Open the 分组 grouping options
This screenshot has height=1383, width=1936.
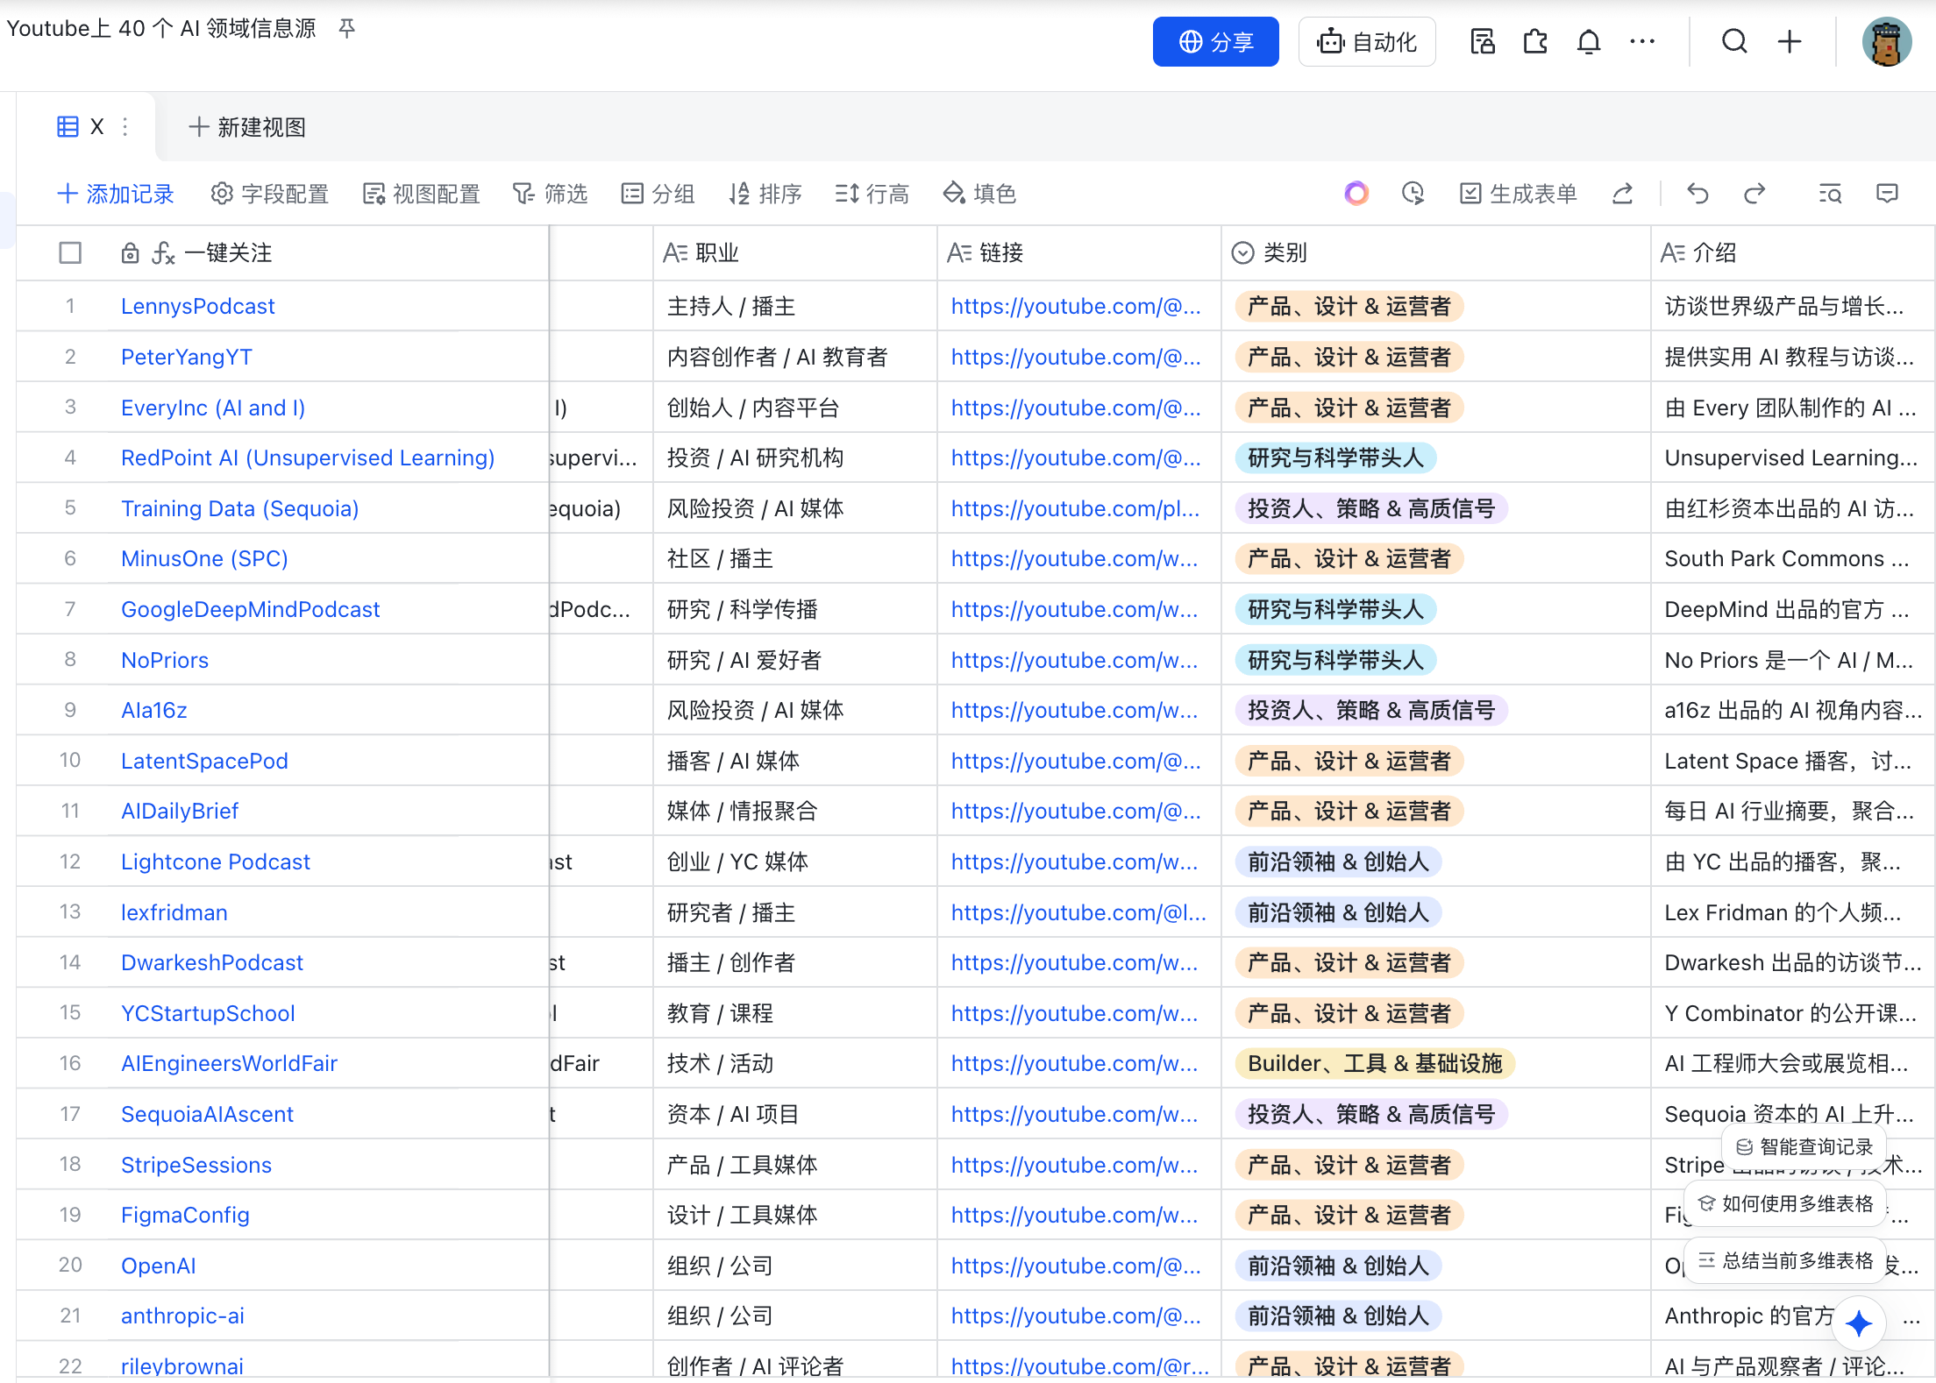point(658,194)
